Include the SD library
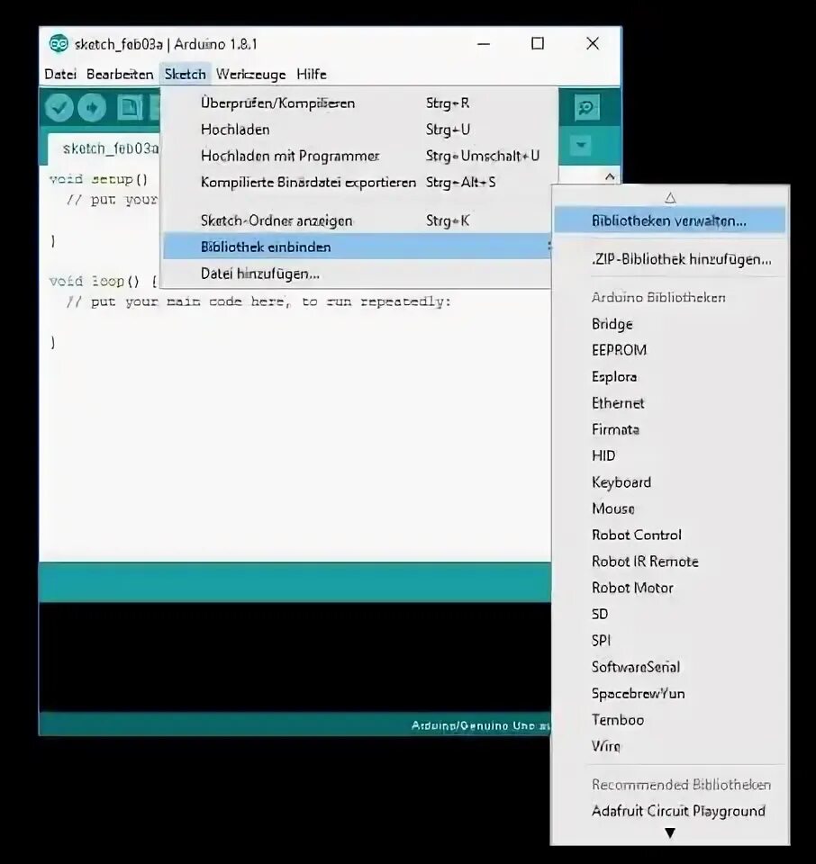 (x=669, y=614)
